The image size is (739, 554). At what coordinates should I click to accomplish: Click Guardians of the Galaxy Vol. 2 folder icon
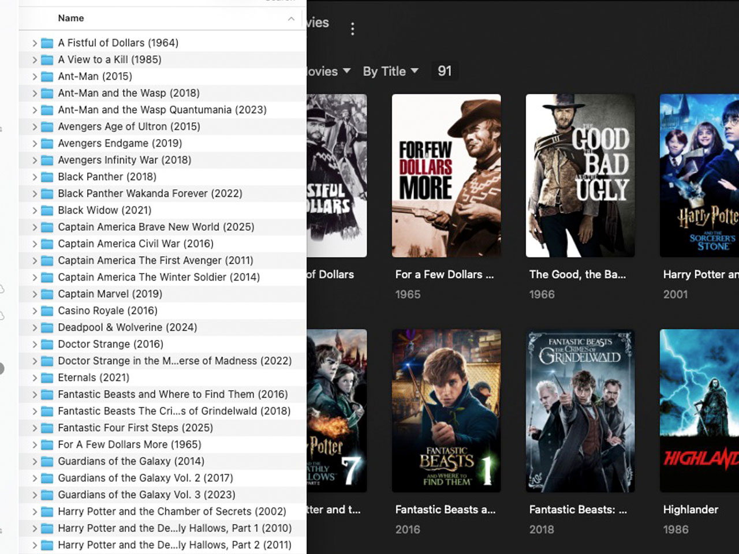(x=47, y=478)
